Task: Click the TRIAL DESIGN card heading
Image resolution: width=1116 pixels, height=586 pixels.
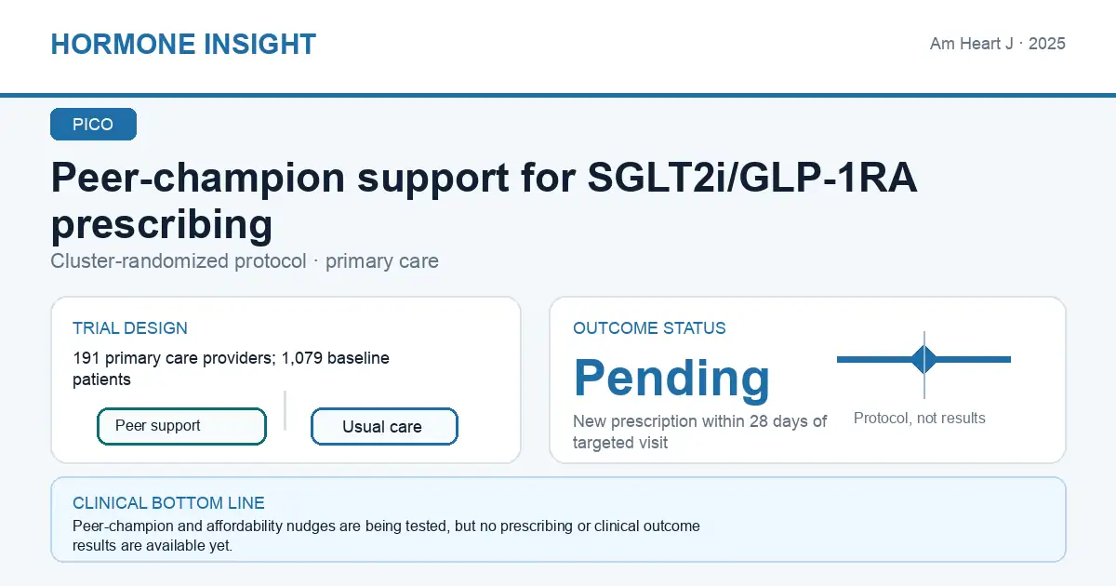Action: pyautogui.click(x=130, y=328)
